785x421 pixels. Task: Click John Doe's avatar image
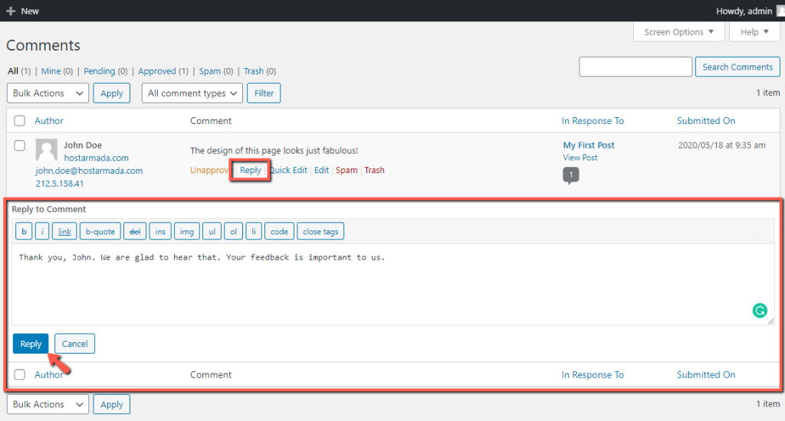pos(47,149)
